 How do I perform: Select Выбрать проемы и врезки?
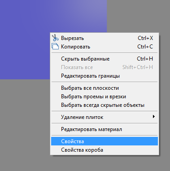point(105,96)
